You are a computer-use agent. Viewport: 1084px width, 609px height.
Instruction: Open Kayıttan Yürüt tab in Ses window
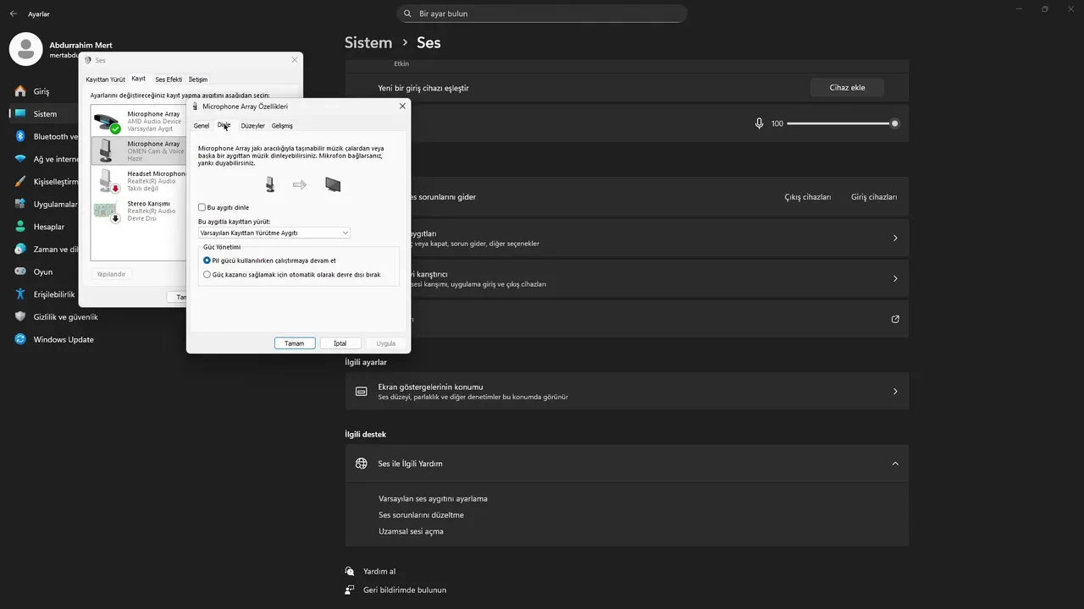[106, 80]
